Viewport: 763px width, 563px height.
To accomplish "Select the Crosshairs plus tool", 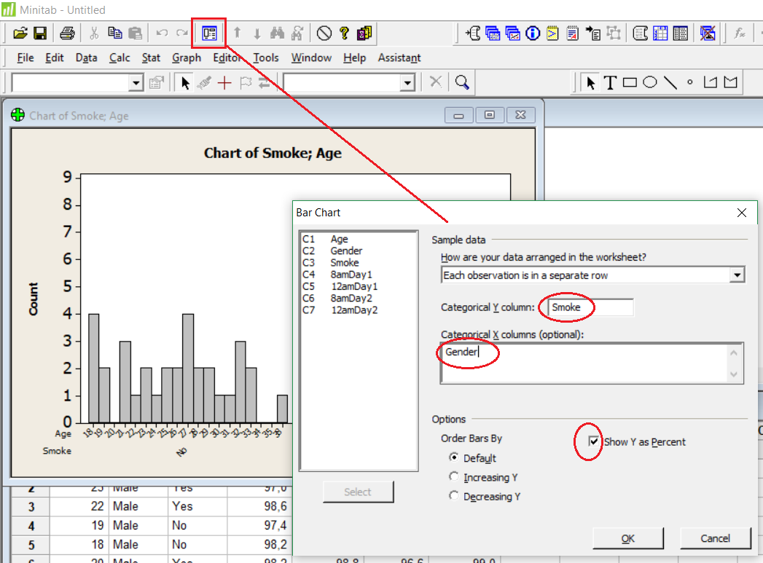I will click(224, 82).
